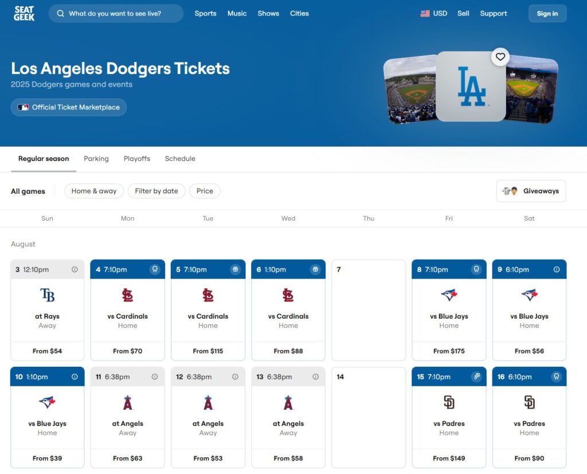Image resolution: width=587 pixels, height=474 pixels.
Task: Open the Filter by date dropdown
Action: 156,191
